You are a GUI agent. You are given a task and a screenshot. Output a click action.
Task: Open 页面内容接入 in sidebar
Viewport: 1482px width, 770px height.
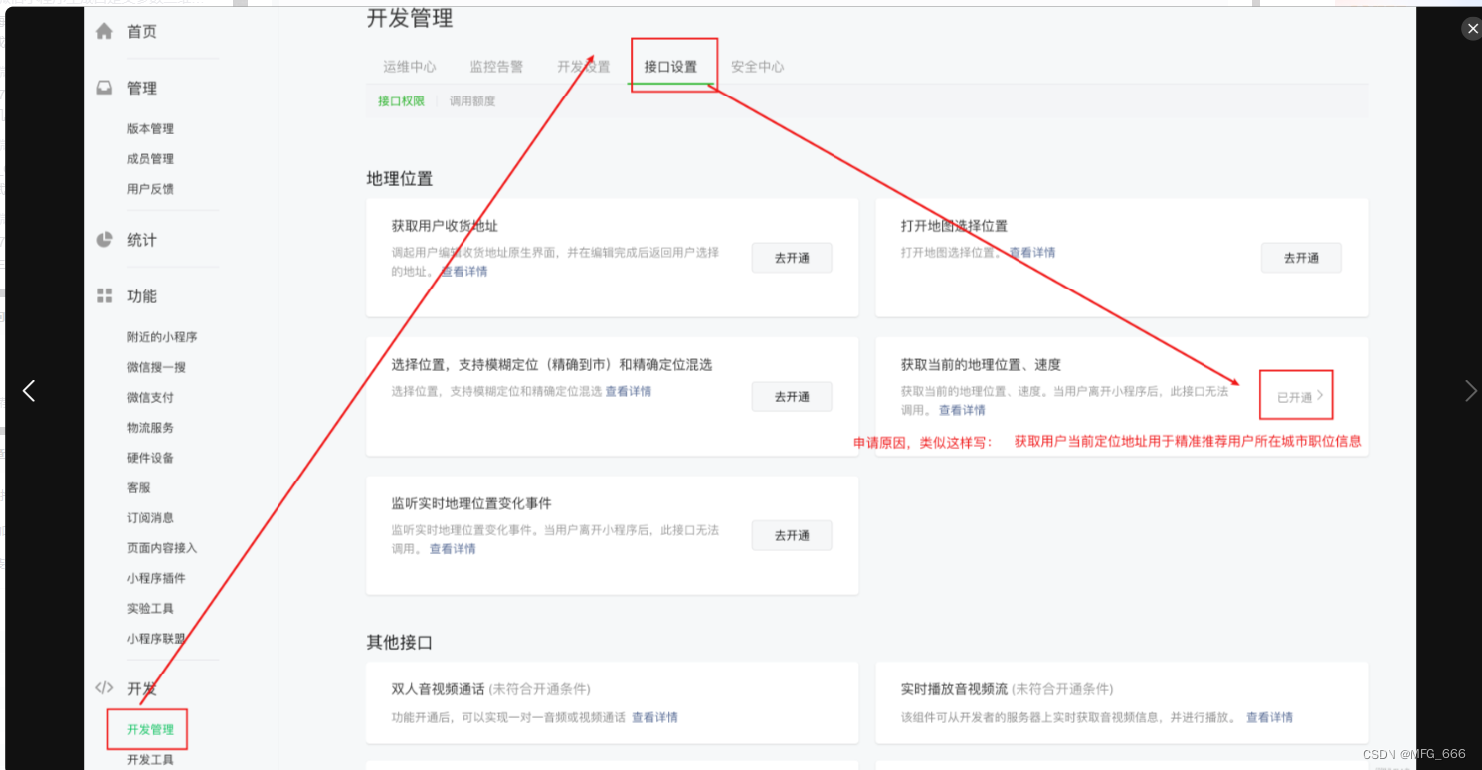(x=162, y=548)
